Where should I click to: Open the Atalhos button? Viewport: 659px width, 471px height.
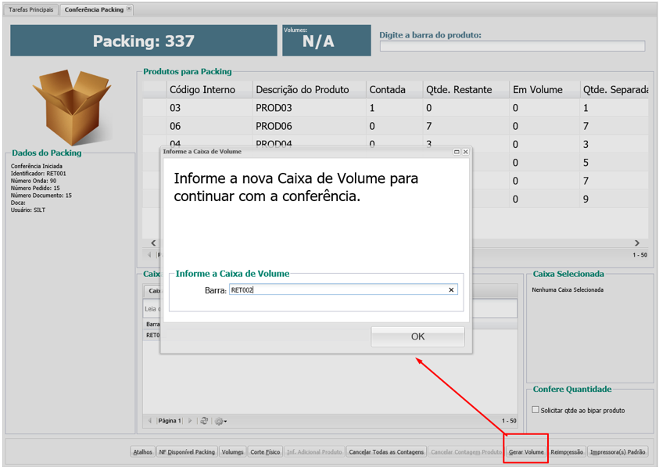pyautogui.click(x=142, y=452)
